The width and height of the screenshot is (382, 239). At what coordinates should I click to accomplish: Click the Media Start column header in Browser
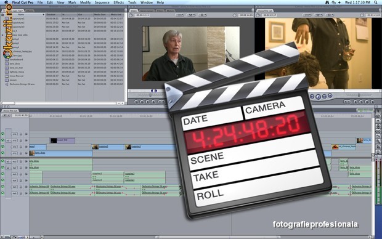tap(101, 15)
